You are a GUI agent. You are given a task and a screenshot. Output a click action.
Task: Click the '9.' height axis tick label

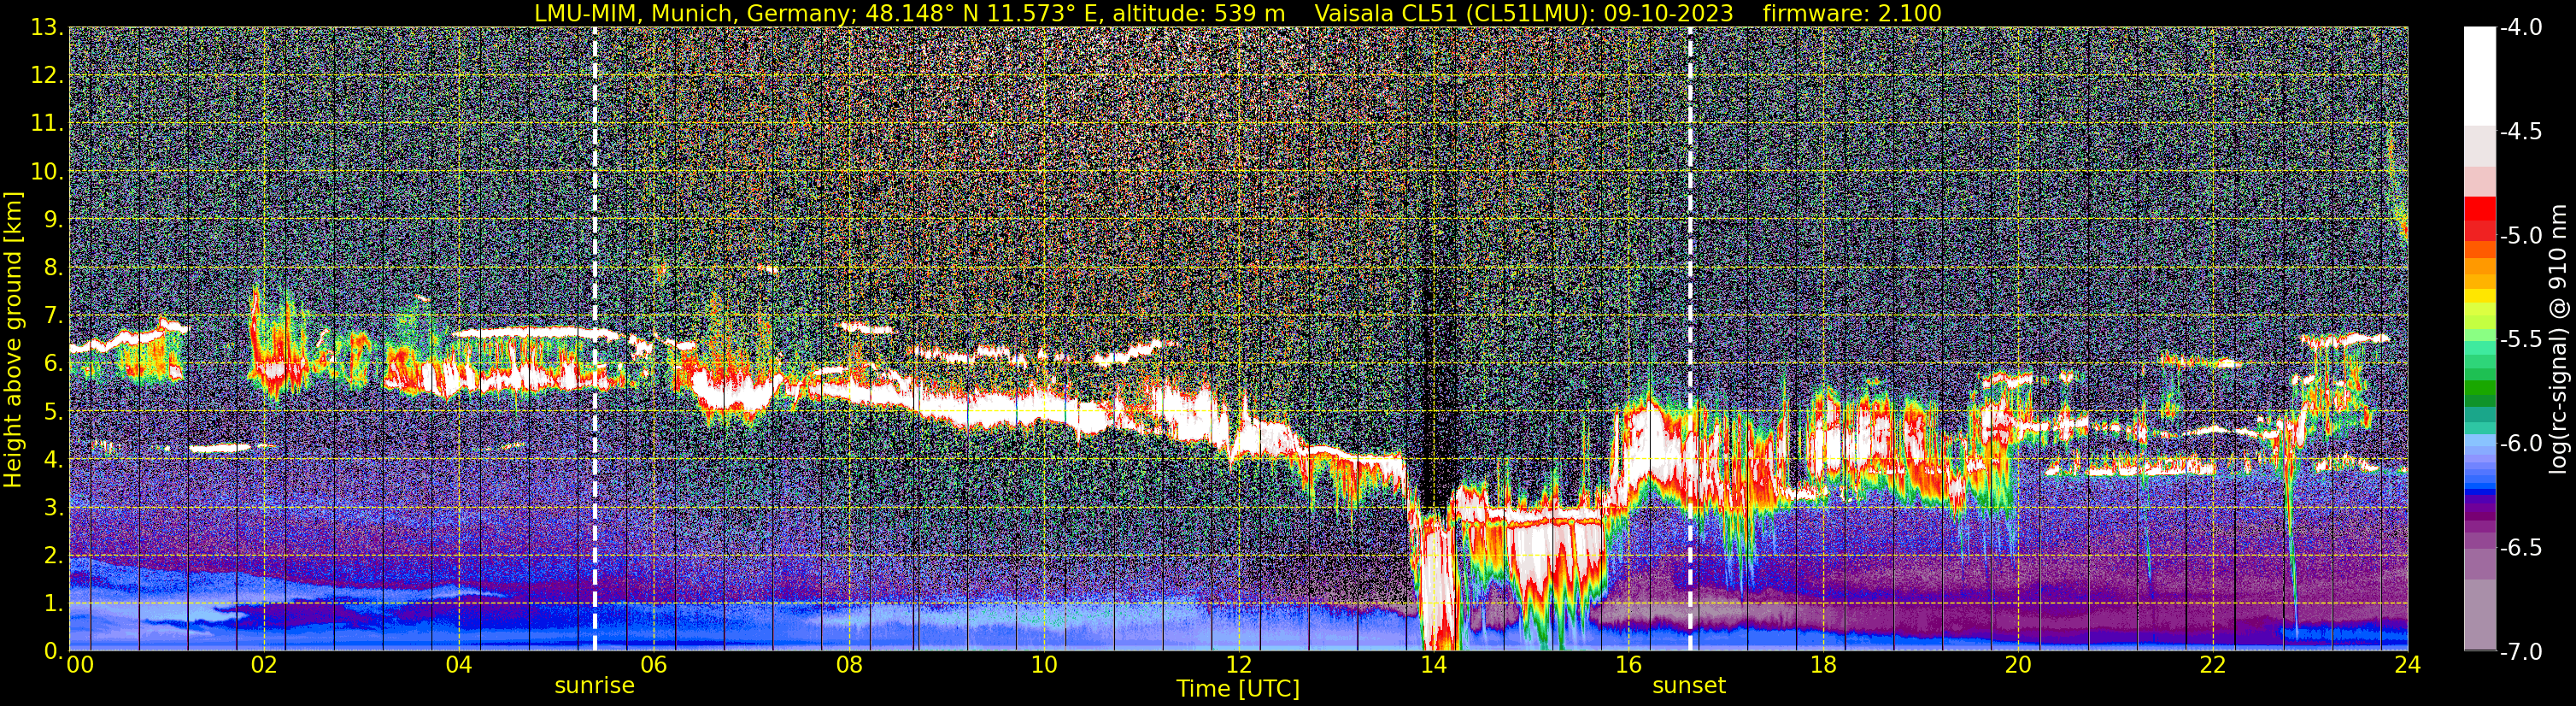coord(53,220)
